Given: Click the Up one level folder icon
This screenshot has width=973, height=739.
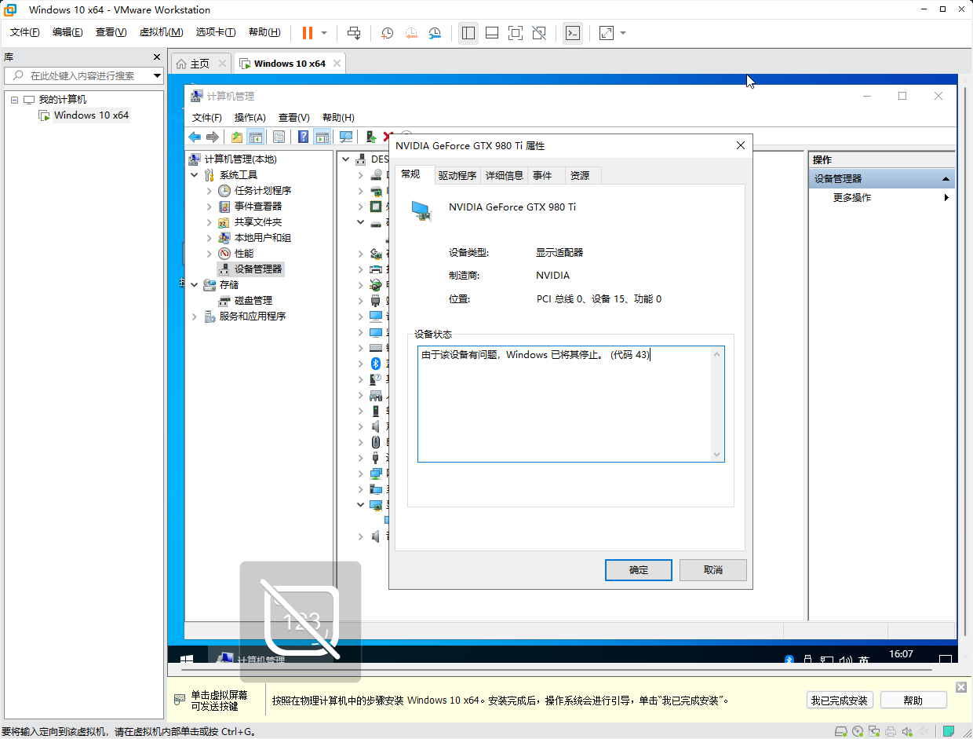Looking at the screenshot, I should pos(237,137).
